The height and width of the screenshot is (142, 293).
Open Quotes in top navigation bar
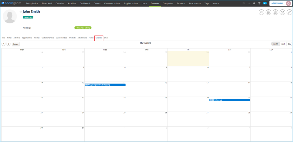click(x=97, y=3)
